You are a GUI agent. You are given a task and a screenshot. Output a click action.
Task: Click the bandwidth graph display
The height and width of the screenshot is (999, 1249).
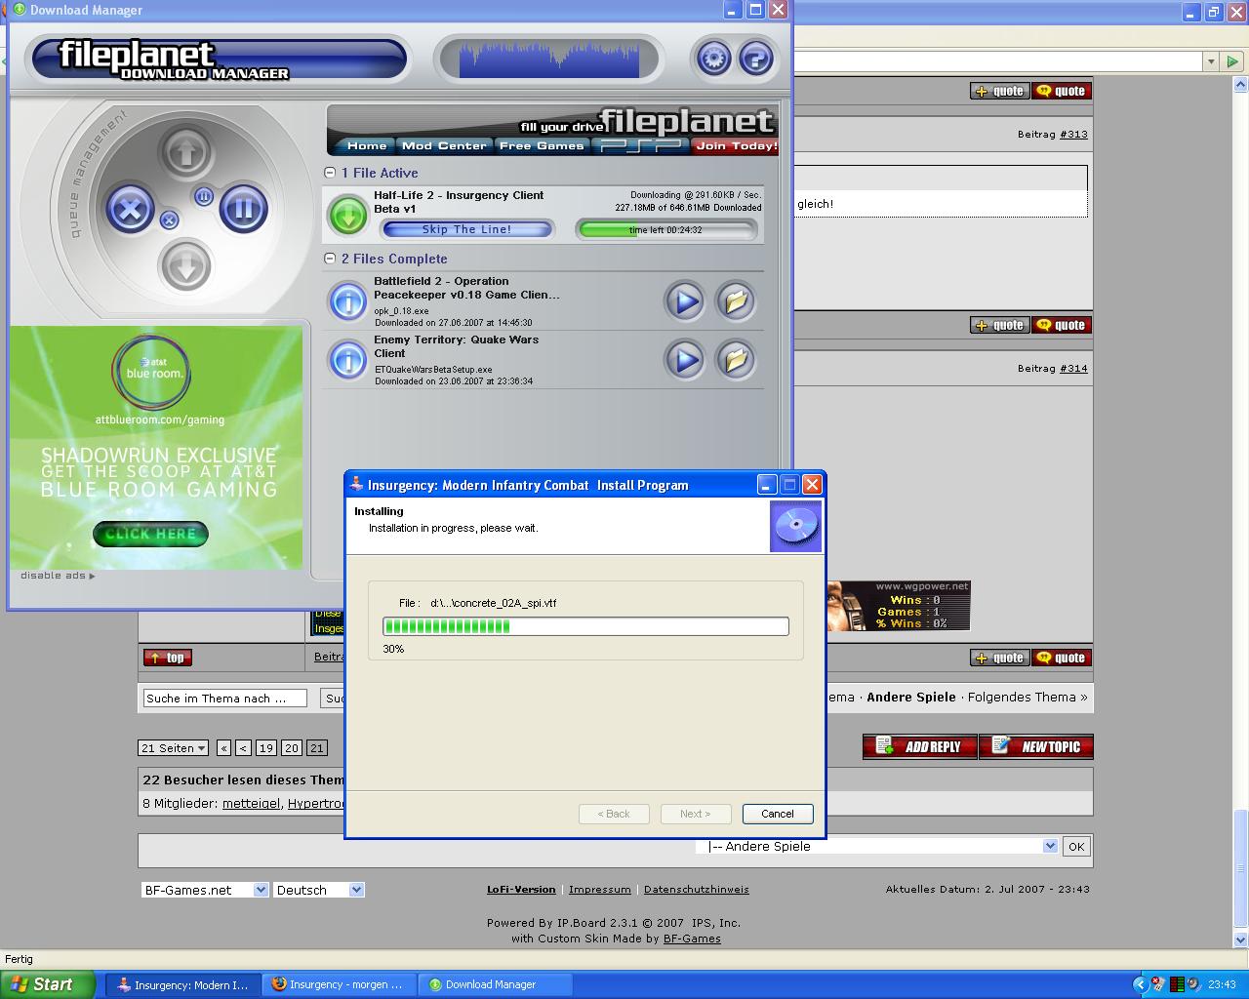[x=549, y=59]
